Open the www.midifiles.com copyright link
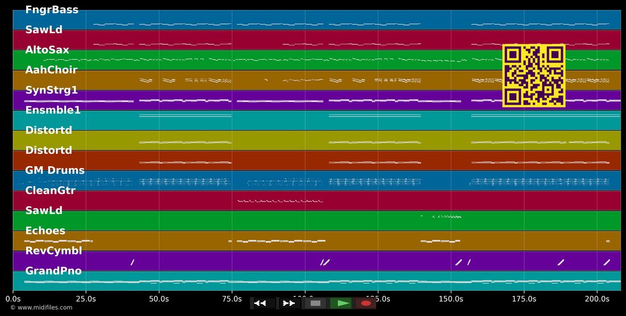The height and width of the screenshot is (316, 626). point(42,307)
